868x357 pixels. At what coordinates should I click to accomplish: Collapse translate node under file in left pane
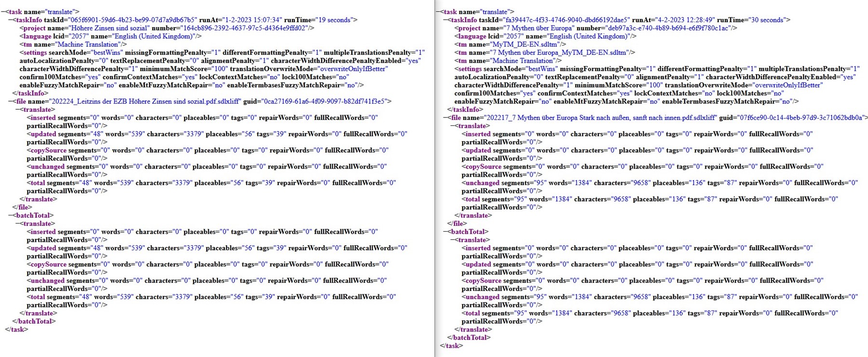point(18,109)
